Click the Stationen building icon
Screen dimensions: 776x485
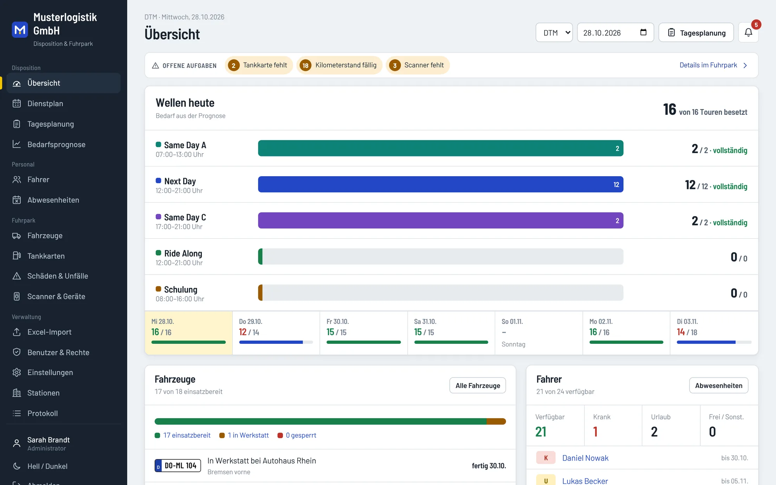point(17,393)
